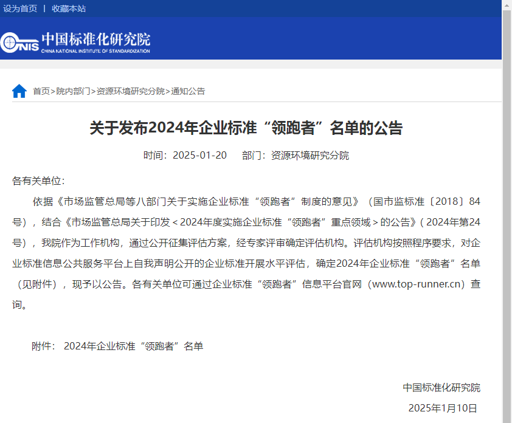
Task: Click the CNIS globe logo icon
Action: pyautogui.click(x=10, y=43)
